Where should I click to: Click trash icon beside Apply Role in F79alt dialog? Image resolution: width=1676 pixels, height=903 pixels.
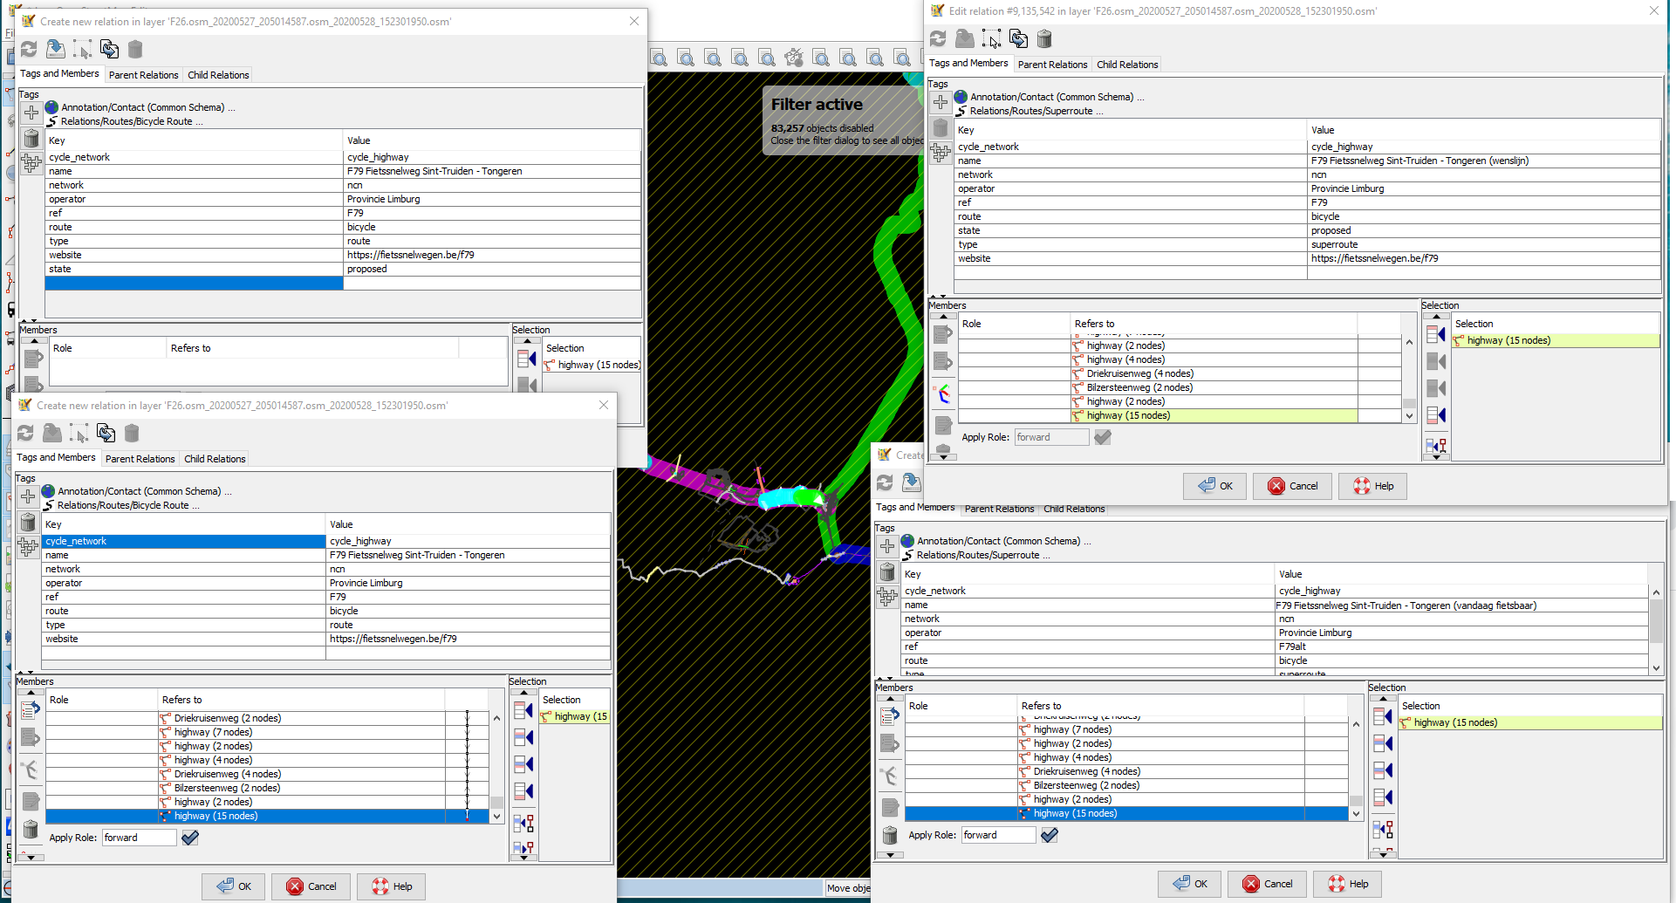[x=890, y=835]
